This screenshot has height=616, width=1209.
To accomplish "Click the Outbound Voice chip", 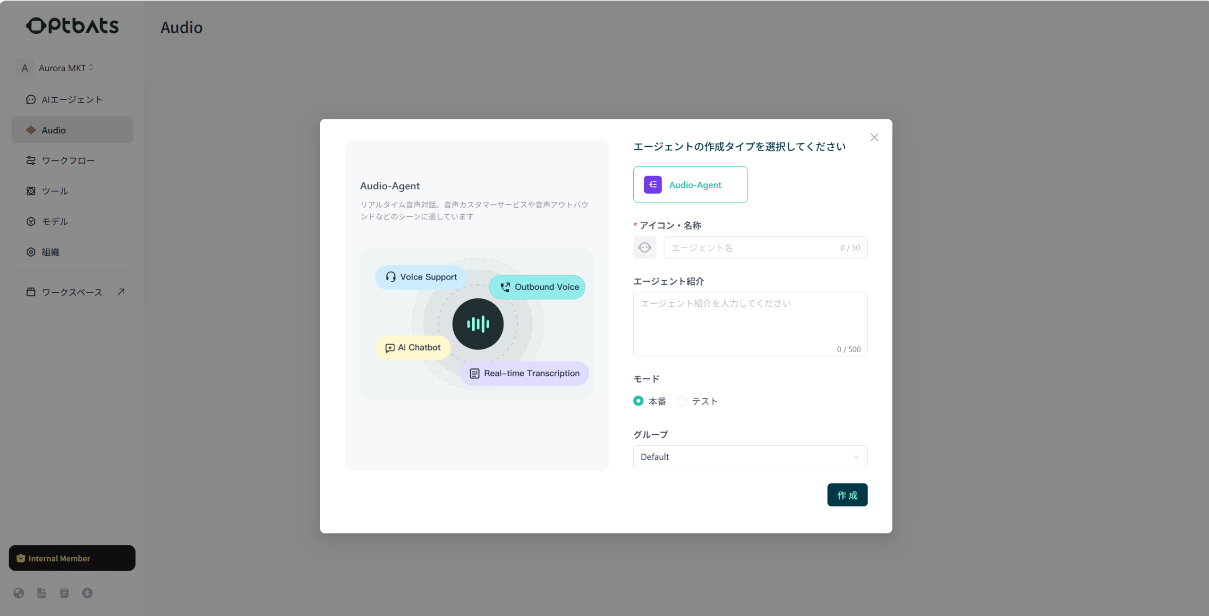I will tap(537, 287).
